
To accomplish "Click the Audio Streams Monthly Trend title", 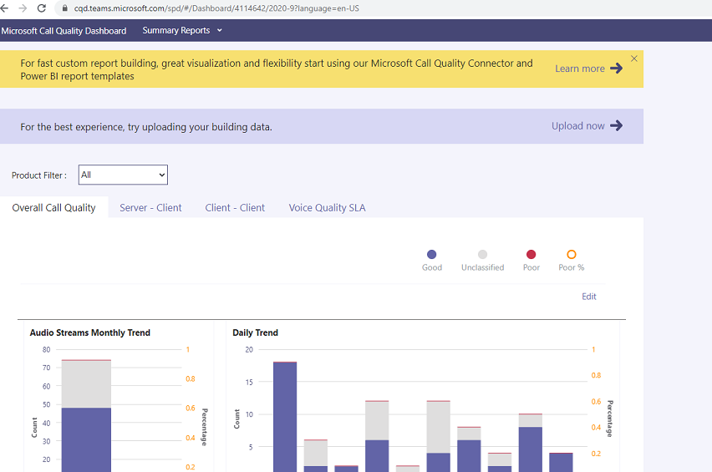I will [90, 332].
